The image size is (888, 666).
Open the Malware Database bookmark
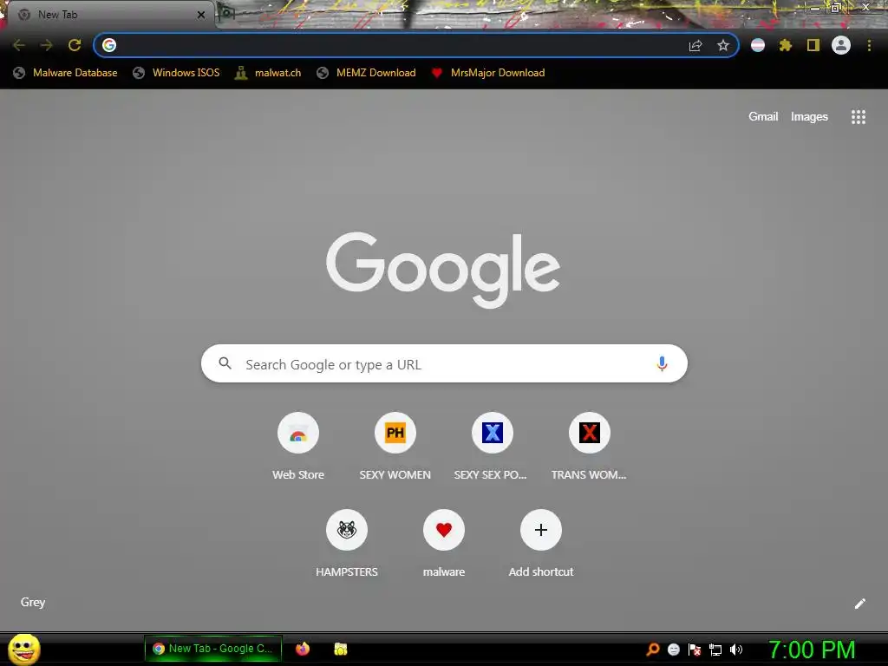[65, 73]
